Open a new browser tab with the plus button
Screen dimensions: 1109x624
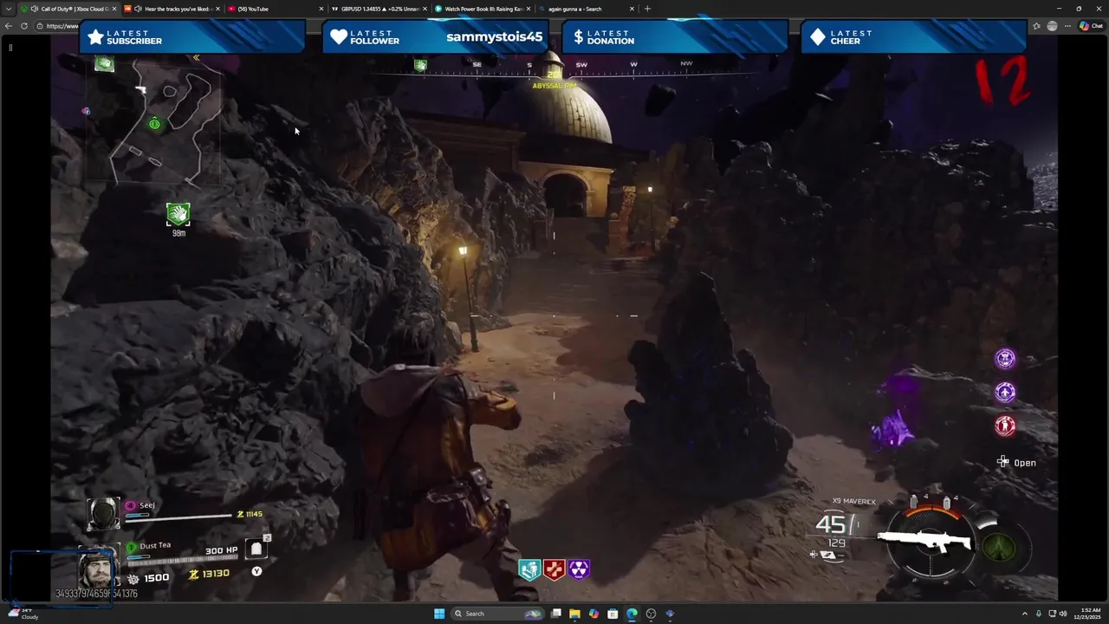pyautogui.click(x=647, y=9)
